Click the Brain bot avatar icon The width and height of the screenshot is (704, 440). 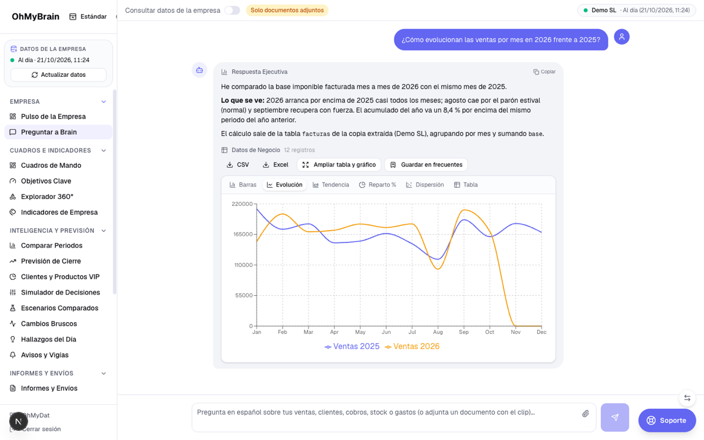pyautogui.click(x=199, y=70)
